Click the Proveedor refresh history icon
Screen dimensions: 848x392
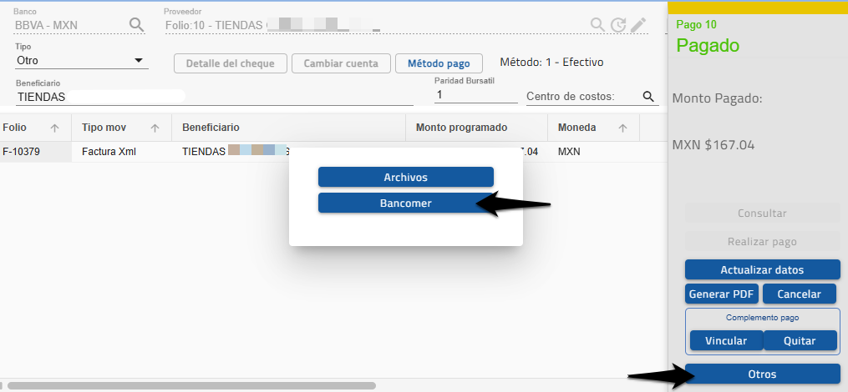pyautogui.click(x=618, y=24)
